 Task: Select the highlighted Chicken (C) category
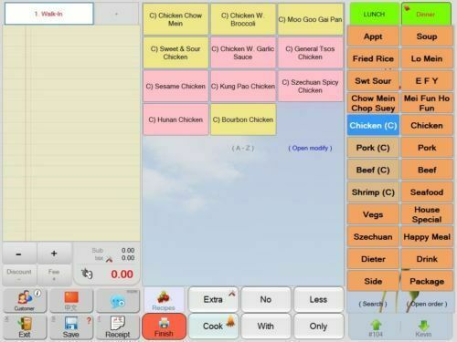[373, 126]
